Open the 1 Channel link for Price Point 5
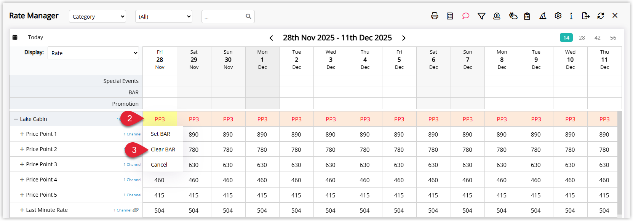This screenshot has height=221, width=633. pyautogui.click(x=132, y=195)
